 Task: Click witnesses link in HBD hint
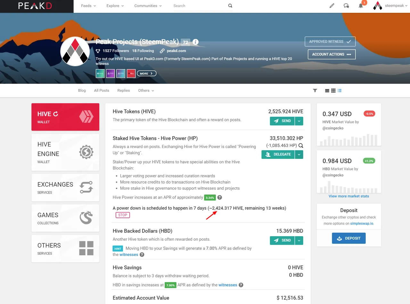point(129,255)
